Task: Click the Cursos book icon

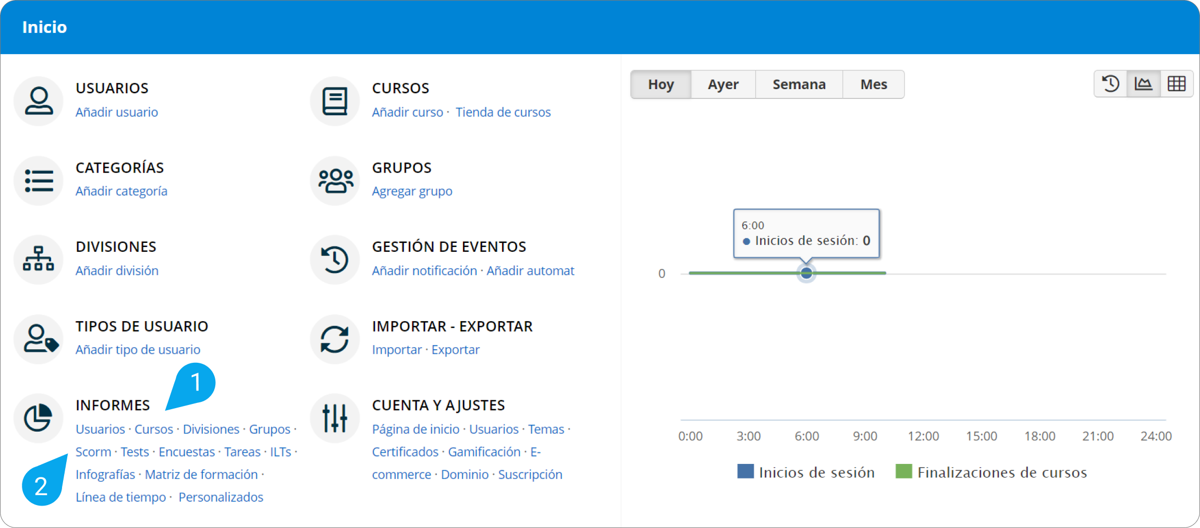Action: (x=335, y=101)
